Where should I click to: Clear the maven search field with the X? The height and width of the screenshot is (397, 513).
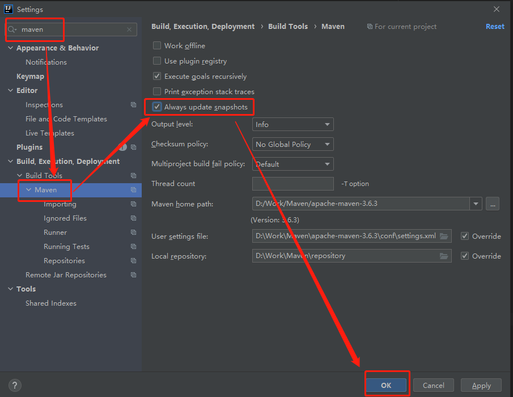pyautogui.click(x=129, y=29)
